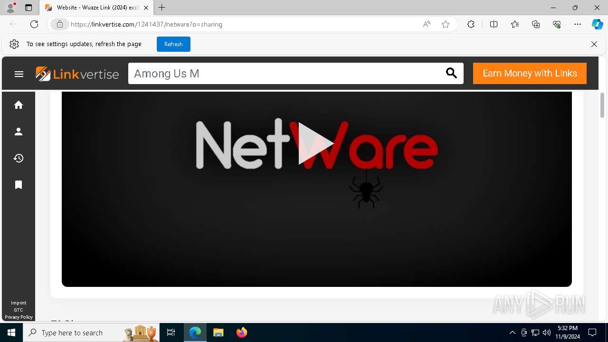Toggle split screen view
608x342 pixels.
494,24
